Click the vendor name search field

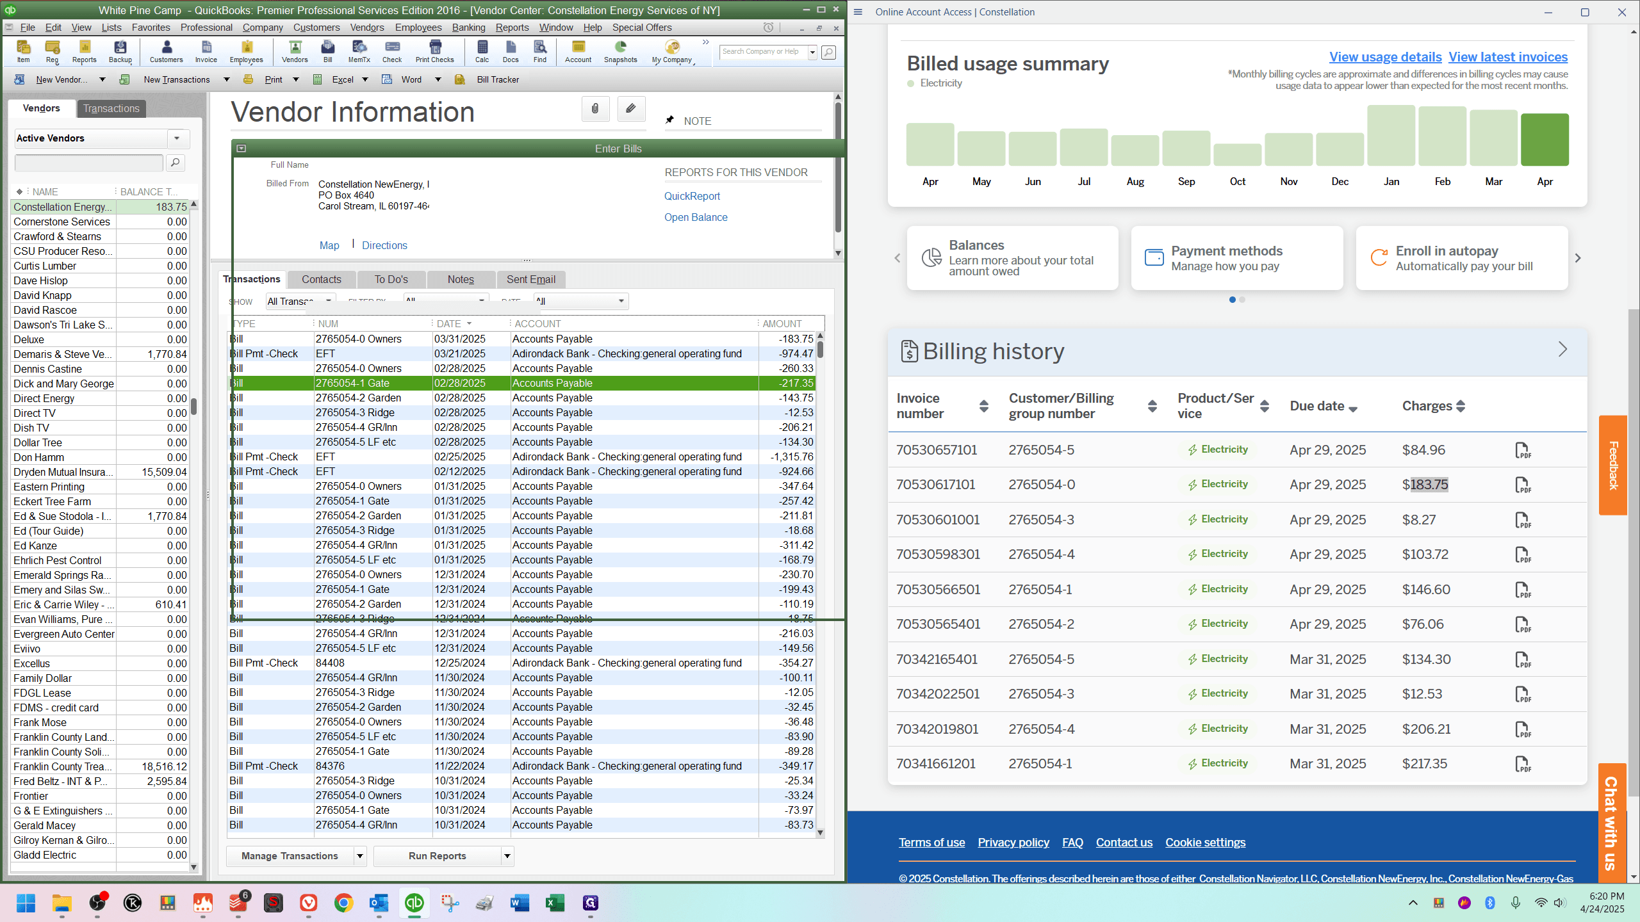click(x=89, y=163)
